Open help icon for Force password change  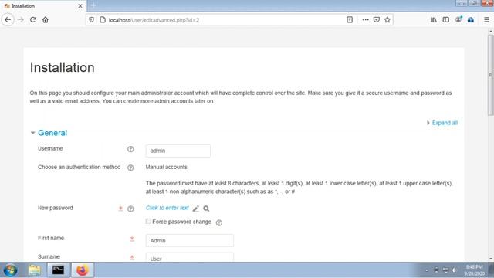[219, 222]
